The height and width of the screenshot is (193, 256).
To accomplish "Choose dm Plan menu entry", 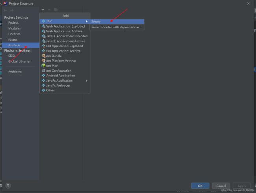I will [x=65, y=66].
